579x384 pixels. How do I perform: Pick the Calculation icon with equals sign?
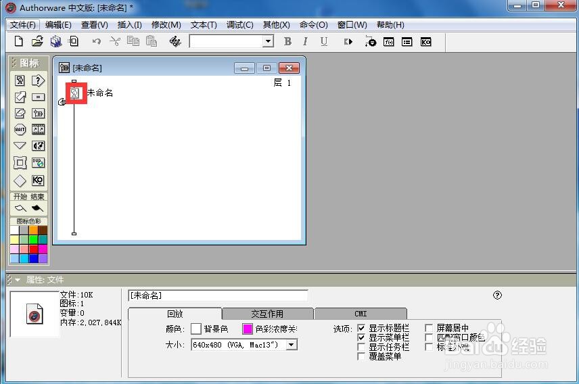click(x=38, y=97)
